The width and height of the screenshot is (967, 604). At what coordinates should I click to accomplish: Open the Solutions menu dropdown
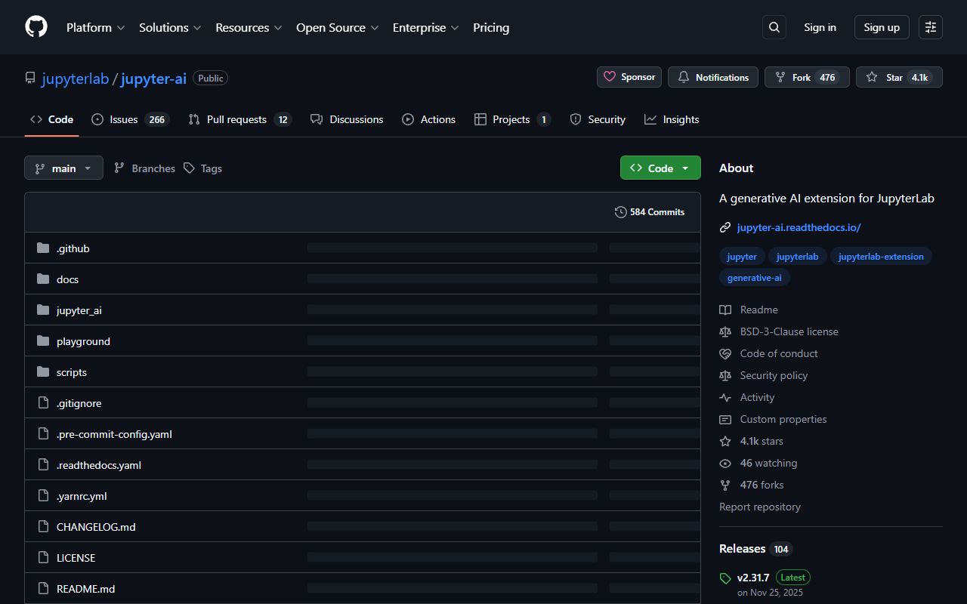170,27
